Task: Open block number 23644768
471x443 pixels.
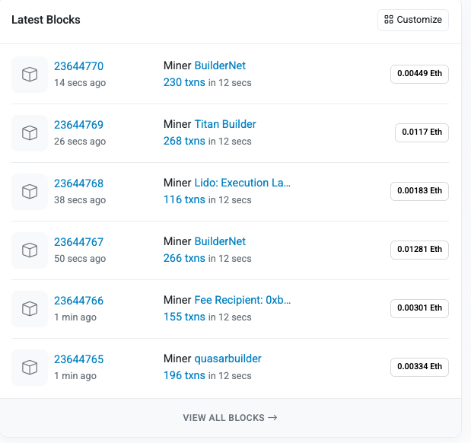Action: click(x=78, y=183)
